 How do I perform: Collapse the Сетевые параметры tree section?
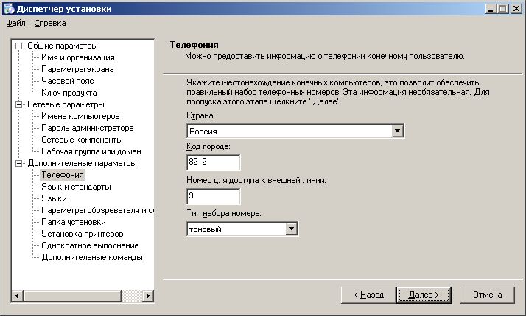pos(19,104)
